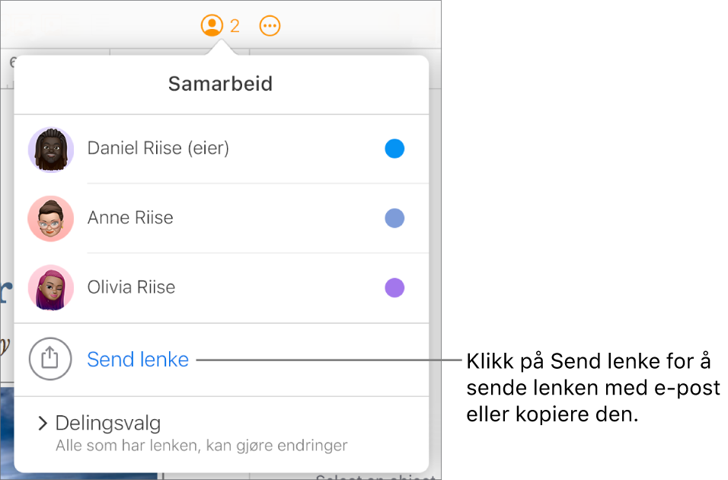Click the participant count badge showing 2
Image resolution: width=728 pixels, height=480 pixels.
point(235,25)
